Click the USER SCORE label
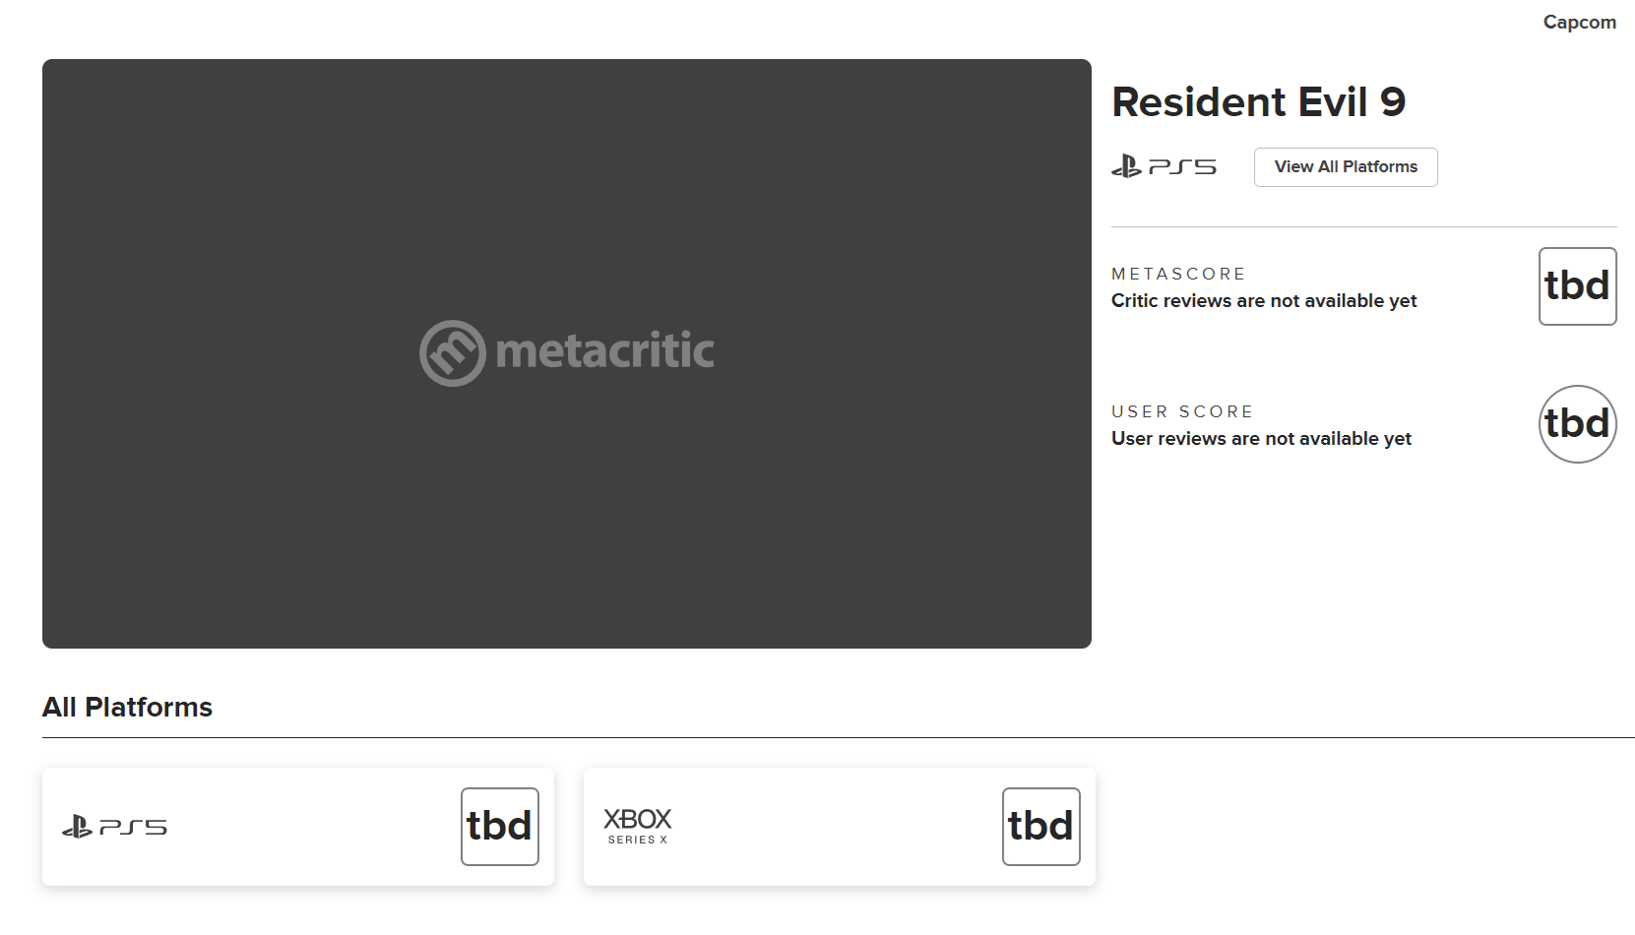This screenshot has height=935, width=1635. (1182, 411)
